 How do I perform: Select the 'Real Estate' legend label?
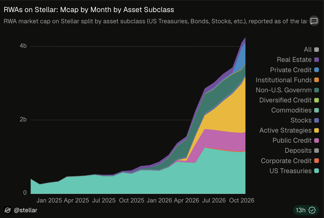(294, 60)
